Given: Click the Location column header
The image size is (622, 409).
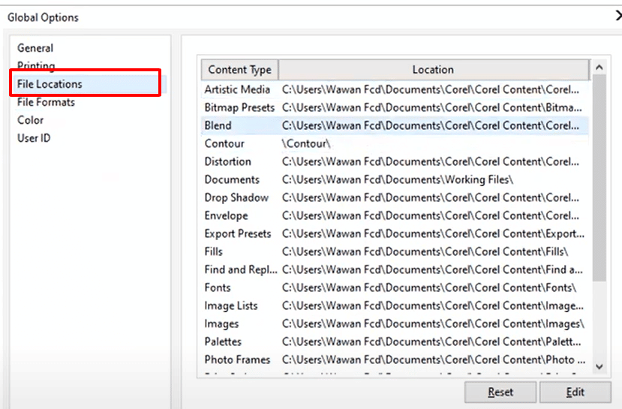Looking at the screenshot, I should (433, 70).
